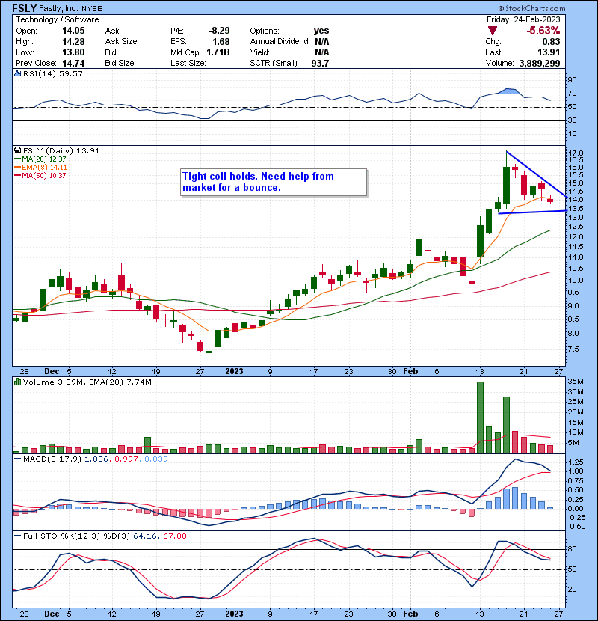Select the SCTR (Small) value 93.7
The width and height of the screenshot is (598, 621).
pyautogui.click(x=320, y=63)
